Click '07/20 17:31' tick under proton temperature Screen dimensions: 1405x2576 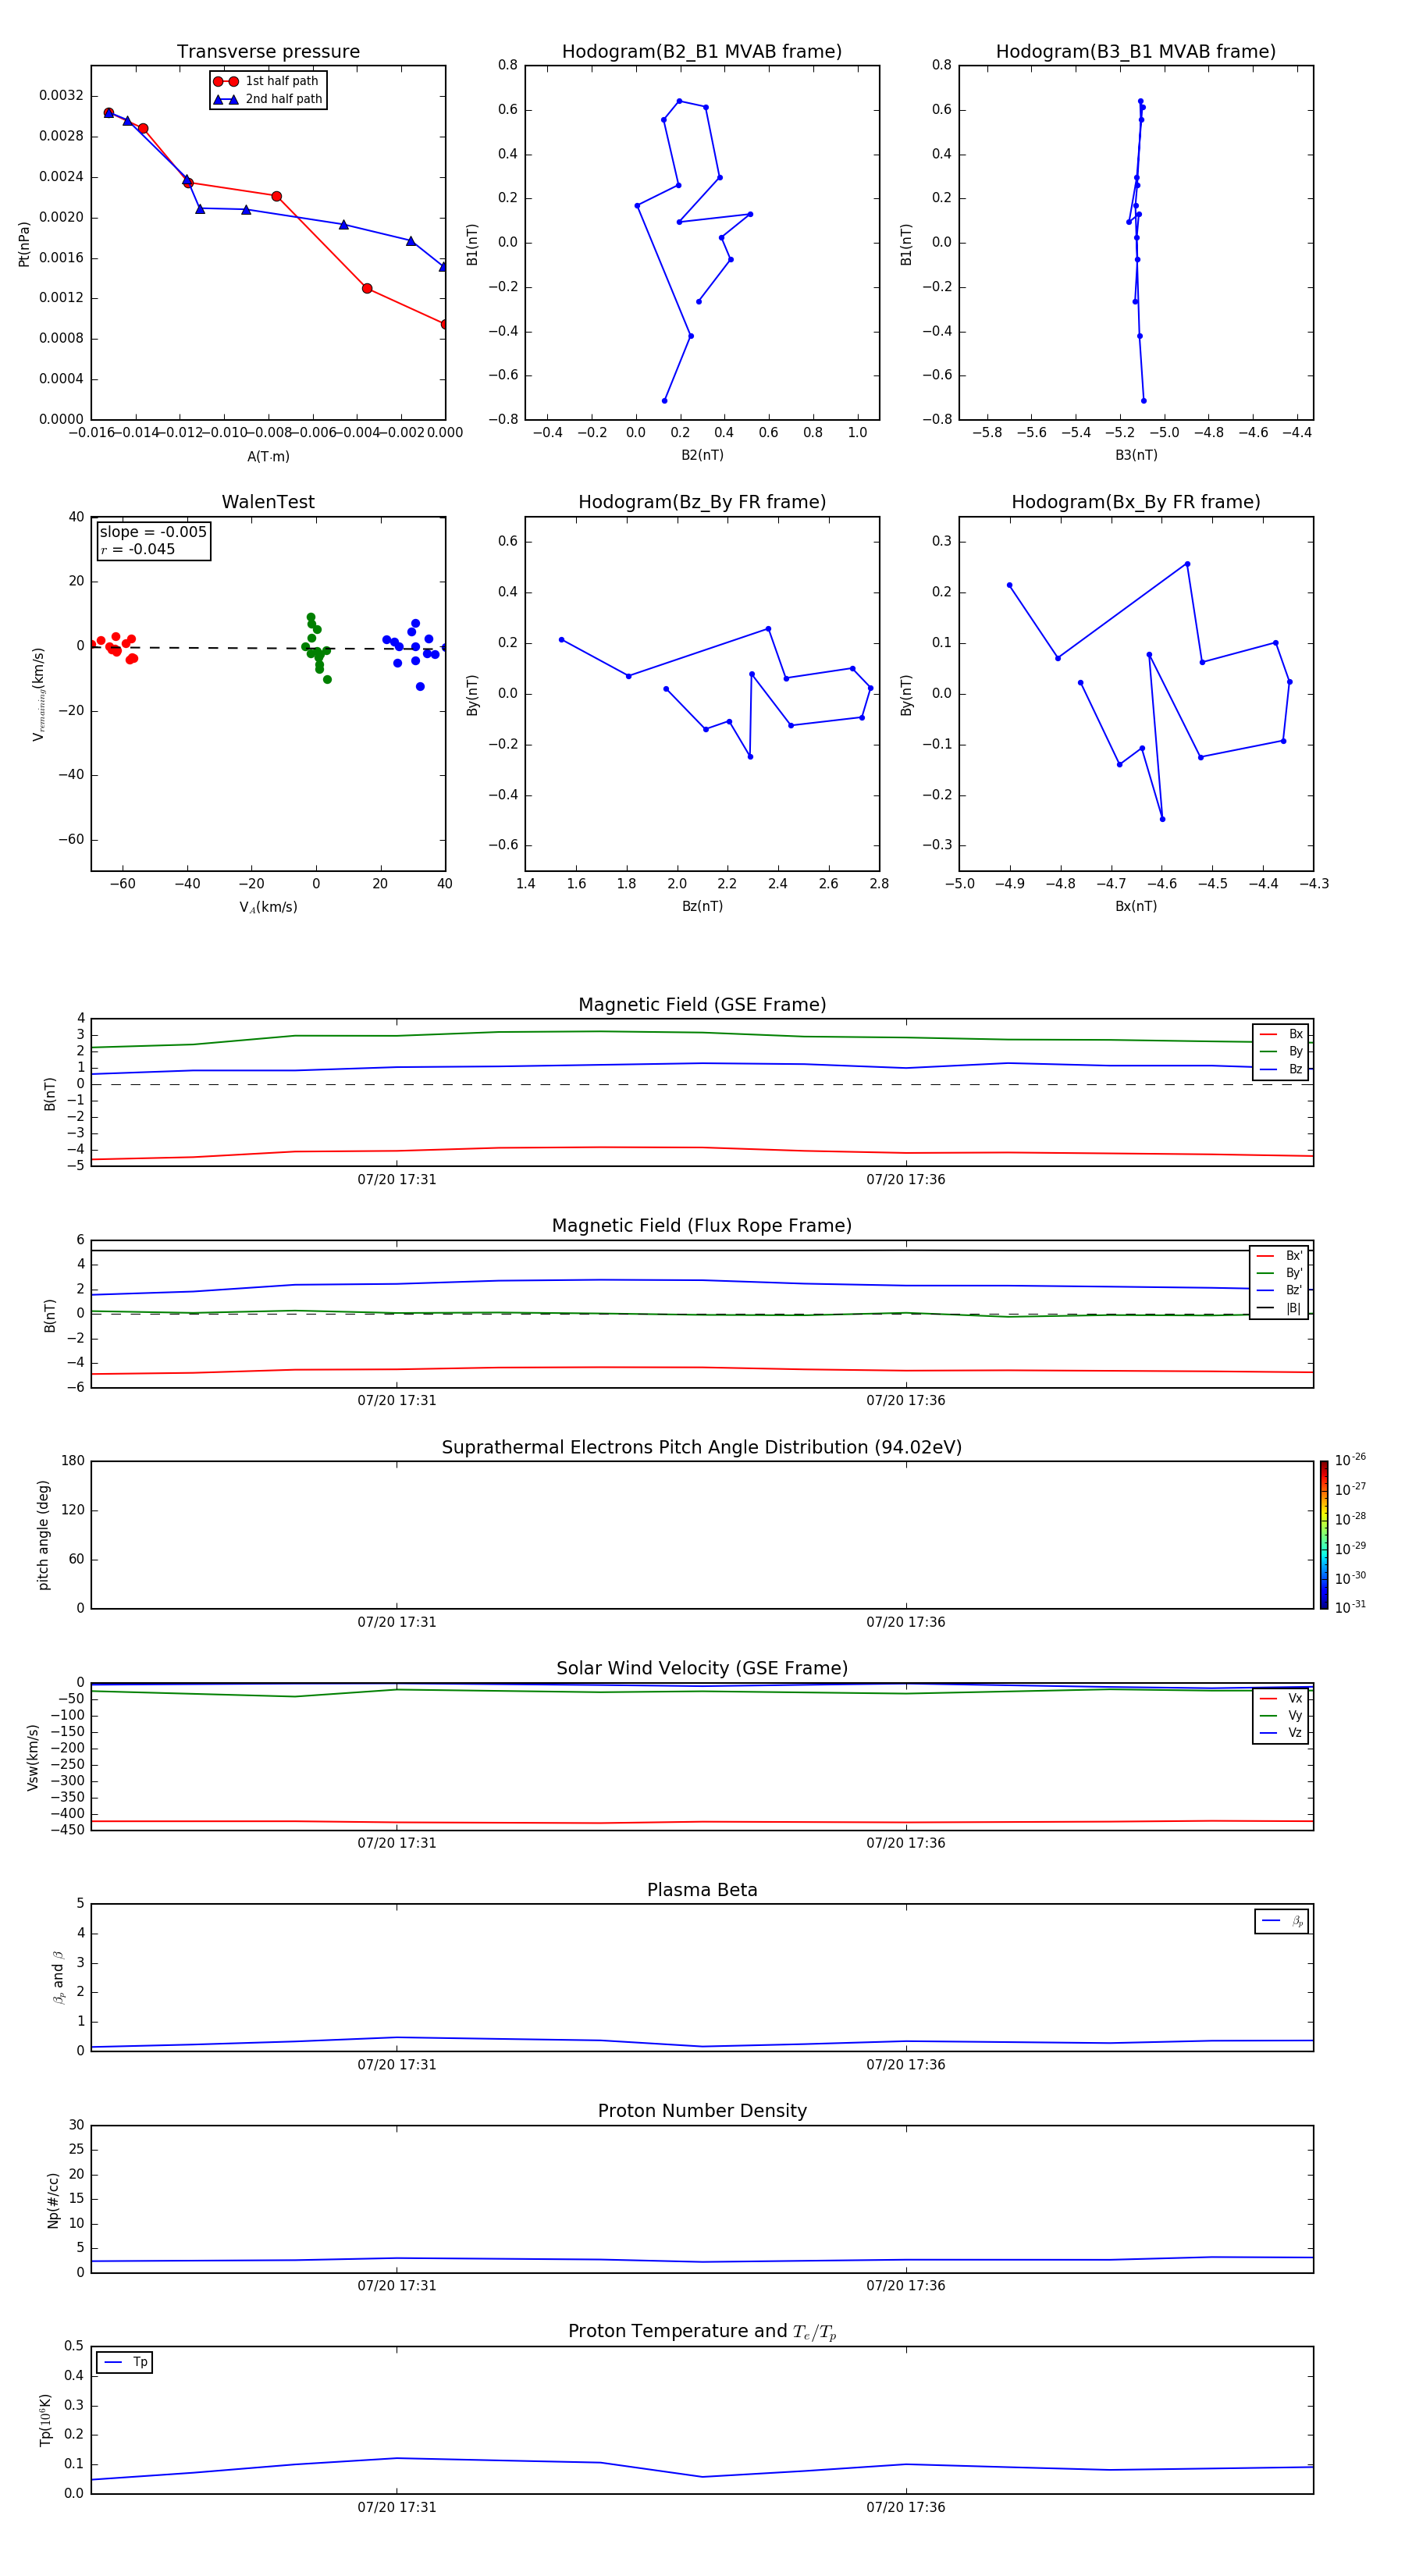point(397,2507)
